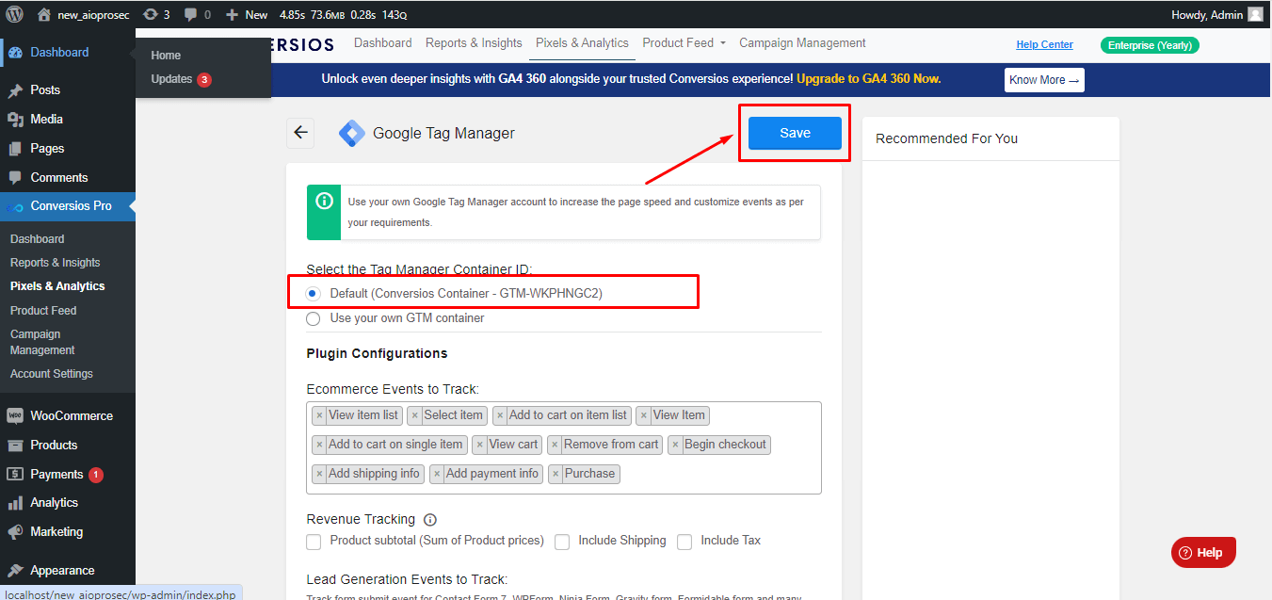The image size is (1272, 600).
Task: Open Product Feed in the sidebar submenu
Action: (x=43, y=311)
